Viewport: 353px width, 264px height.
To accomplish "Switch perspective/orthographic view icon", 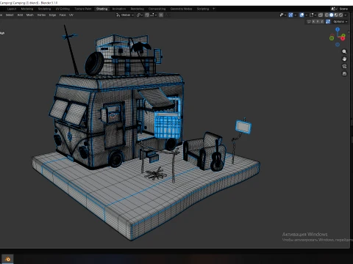I will point(344,73).
